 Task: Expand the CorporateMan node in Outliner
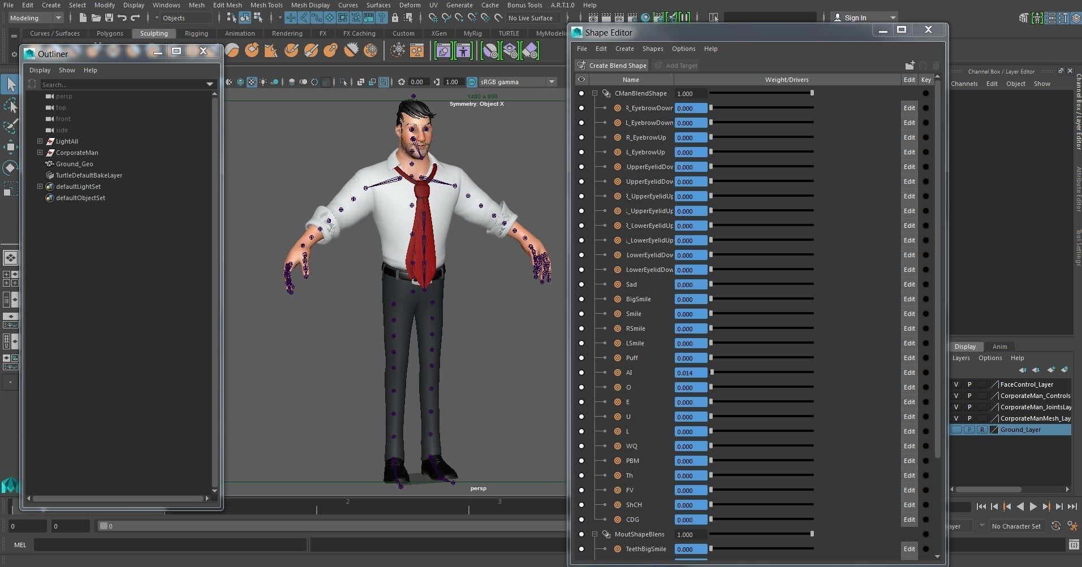pos(40,153)
